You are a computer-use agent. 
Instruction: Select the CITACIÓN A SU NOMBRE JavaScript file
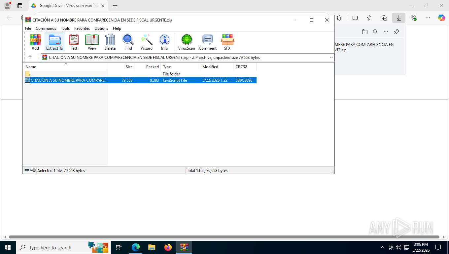pos(140,80)
